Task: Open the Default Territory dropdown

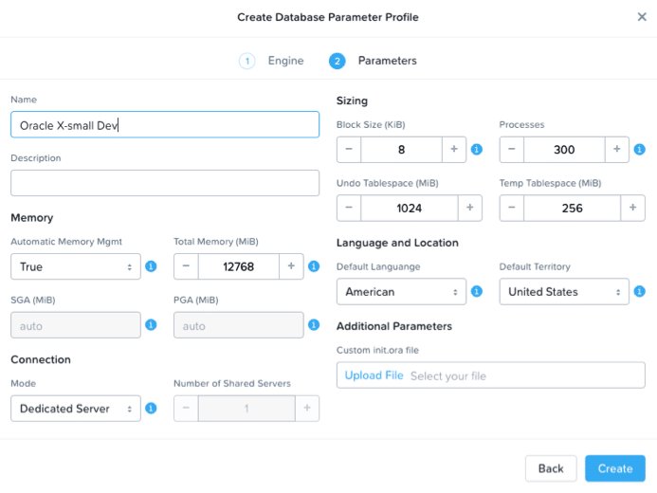Action: click(565, 292)
